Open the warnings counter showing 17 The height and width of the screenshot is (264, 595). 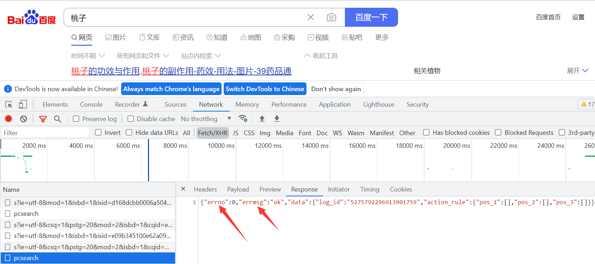click(588, 105)
